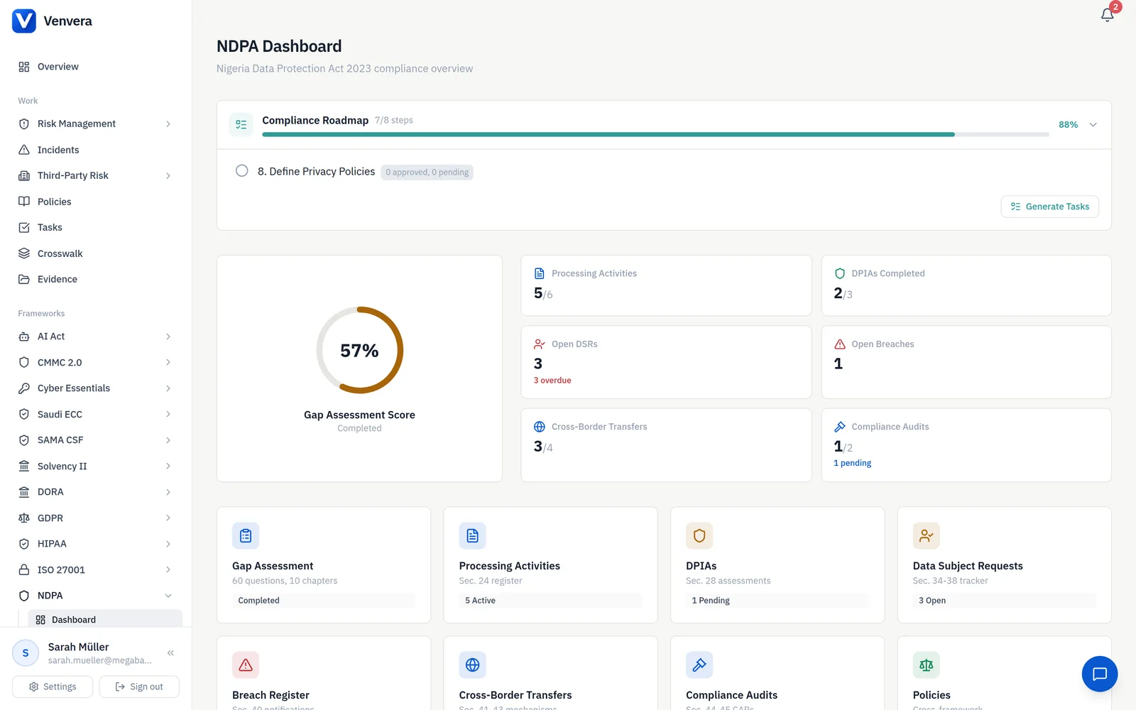1136x710 pixels.
Task: Select the NDPA Dashboard sub-item
Action: point(105,619)
